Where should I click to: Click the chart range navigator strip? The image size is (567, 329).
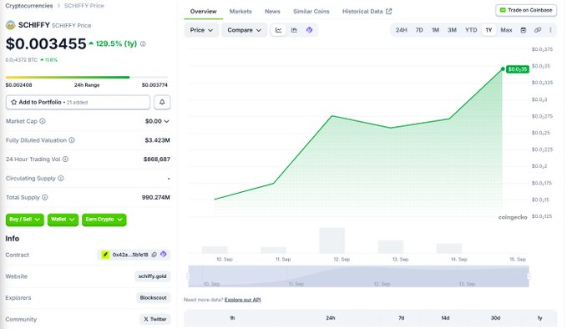(358, 276)
